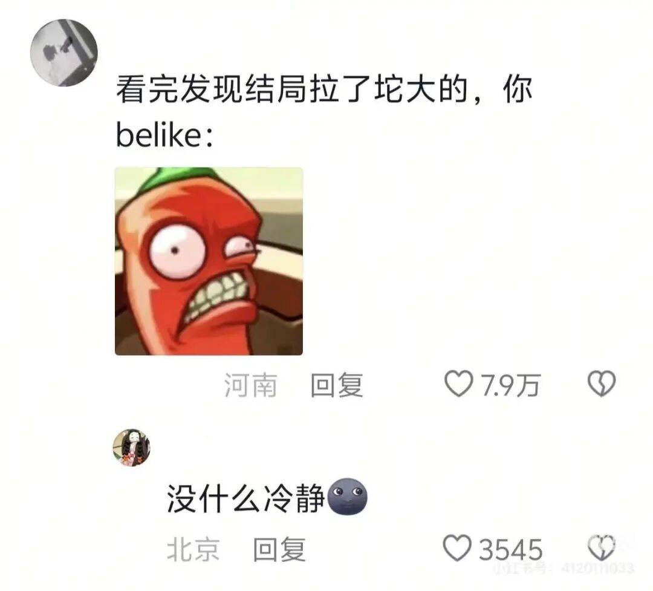Tap the belike: text line
Image resolution: width=653 pixels, height=591 pixels.
pyautogui.click(x=164, y=135)
